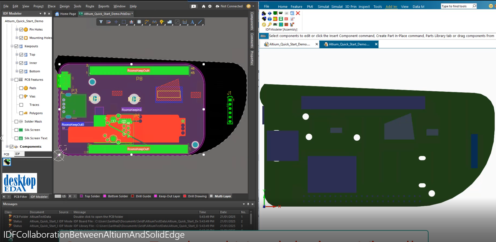496x242 pixels.
Task: Click the Drill Drawing red color swatch
Action: 185,196
